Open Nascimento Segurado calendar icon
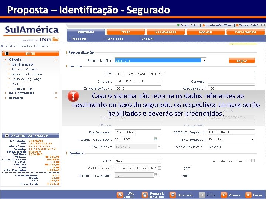 pos(156,139)
